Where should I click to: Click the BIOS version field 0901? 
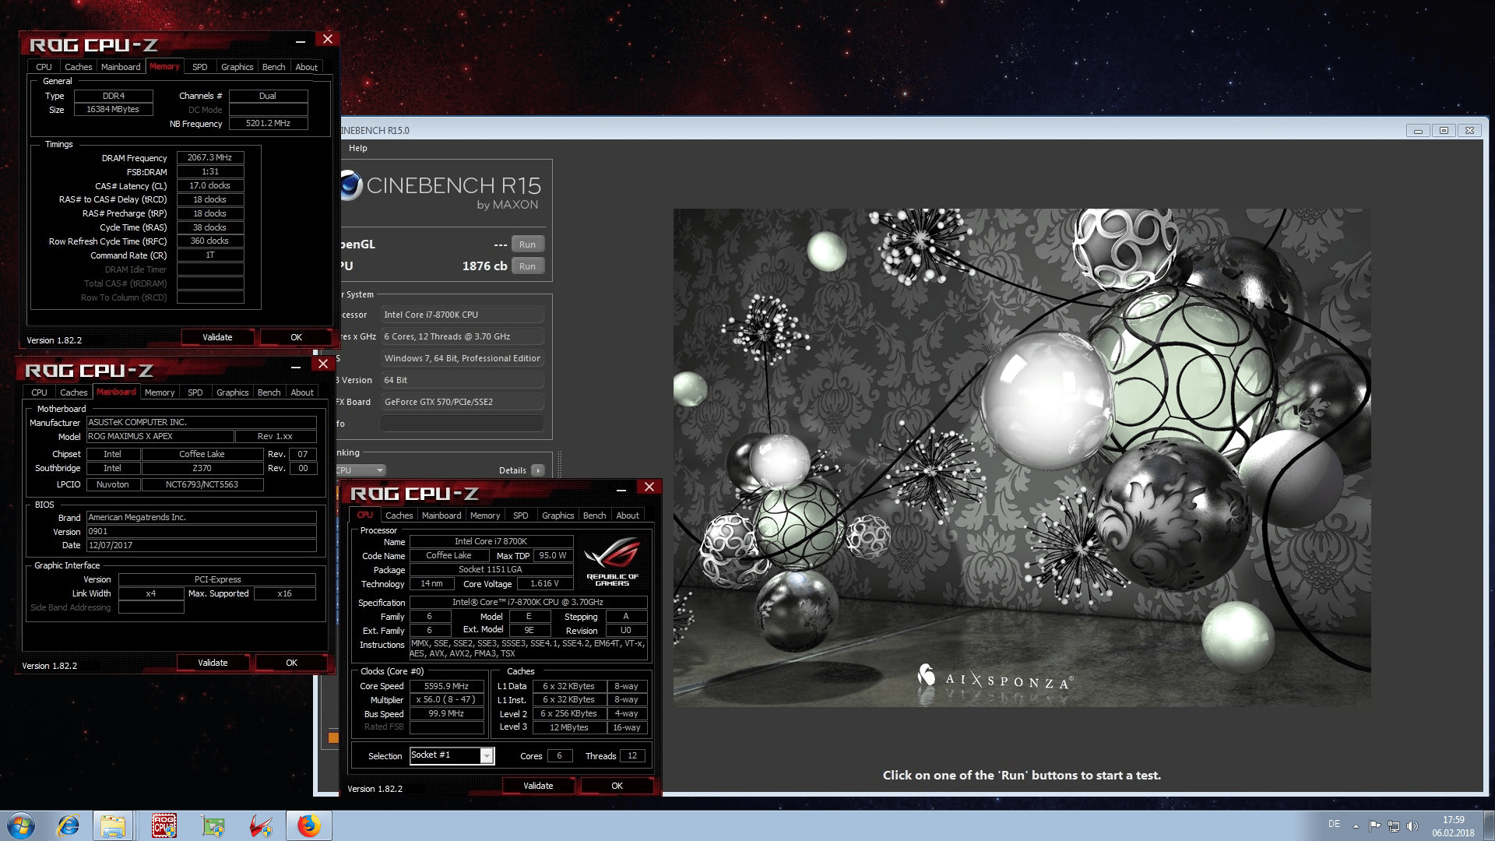tap(201, 531)
